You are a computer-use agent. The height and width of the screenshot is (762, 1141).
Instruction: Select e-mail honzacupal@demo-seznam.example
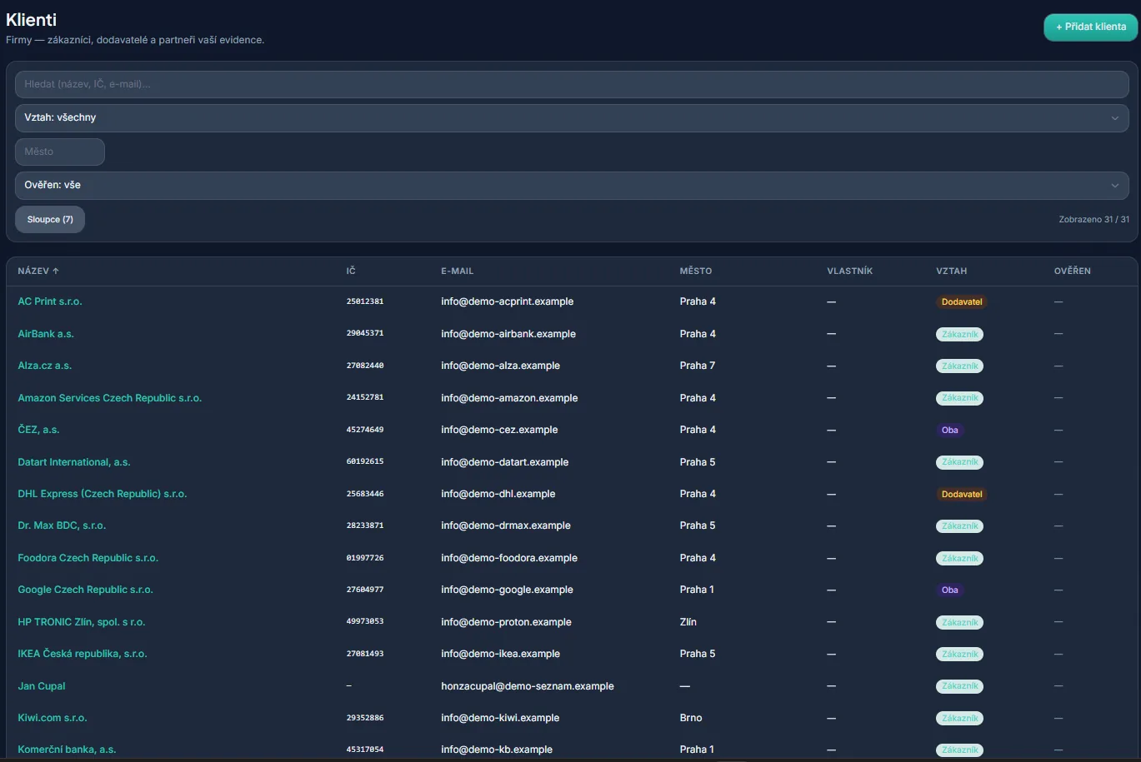pos(528,686)
